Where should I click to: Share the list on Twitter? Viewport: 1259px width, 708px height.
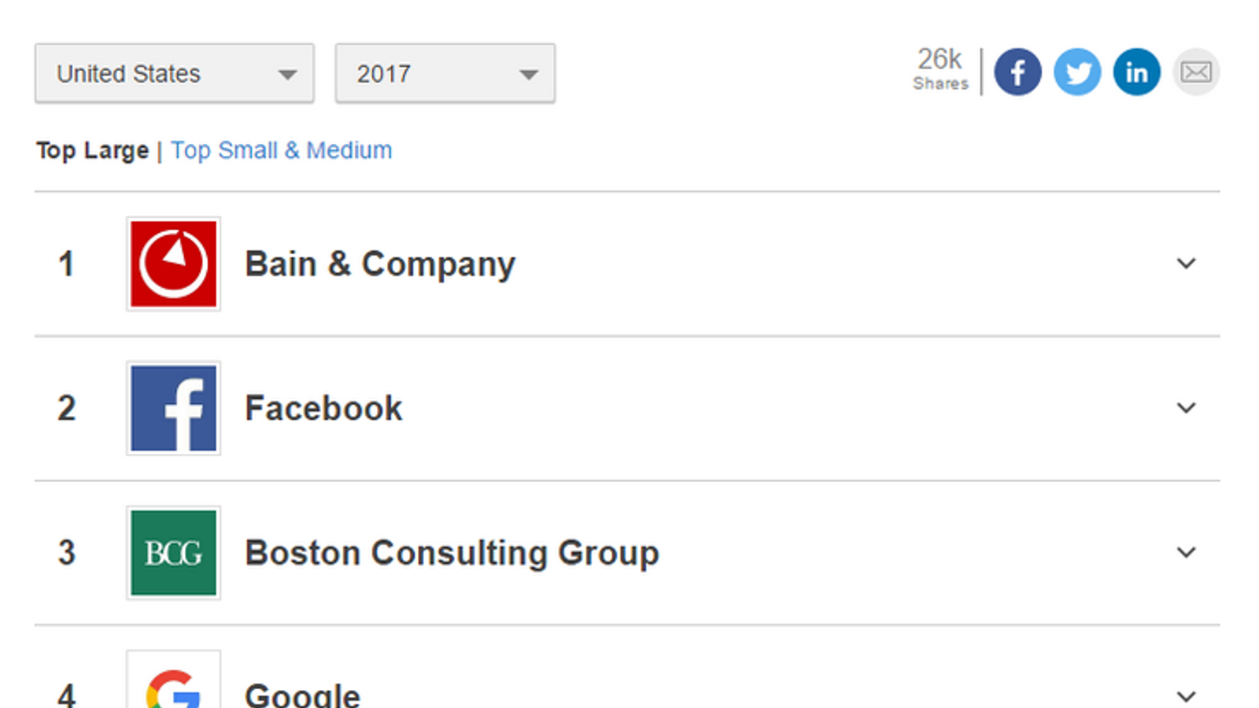[x=1077, y=72]
